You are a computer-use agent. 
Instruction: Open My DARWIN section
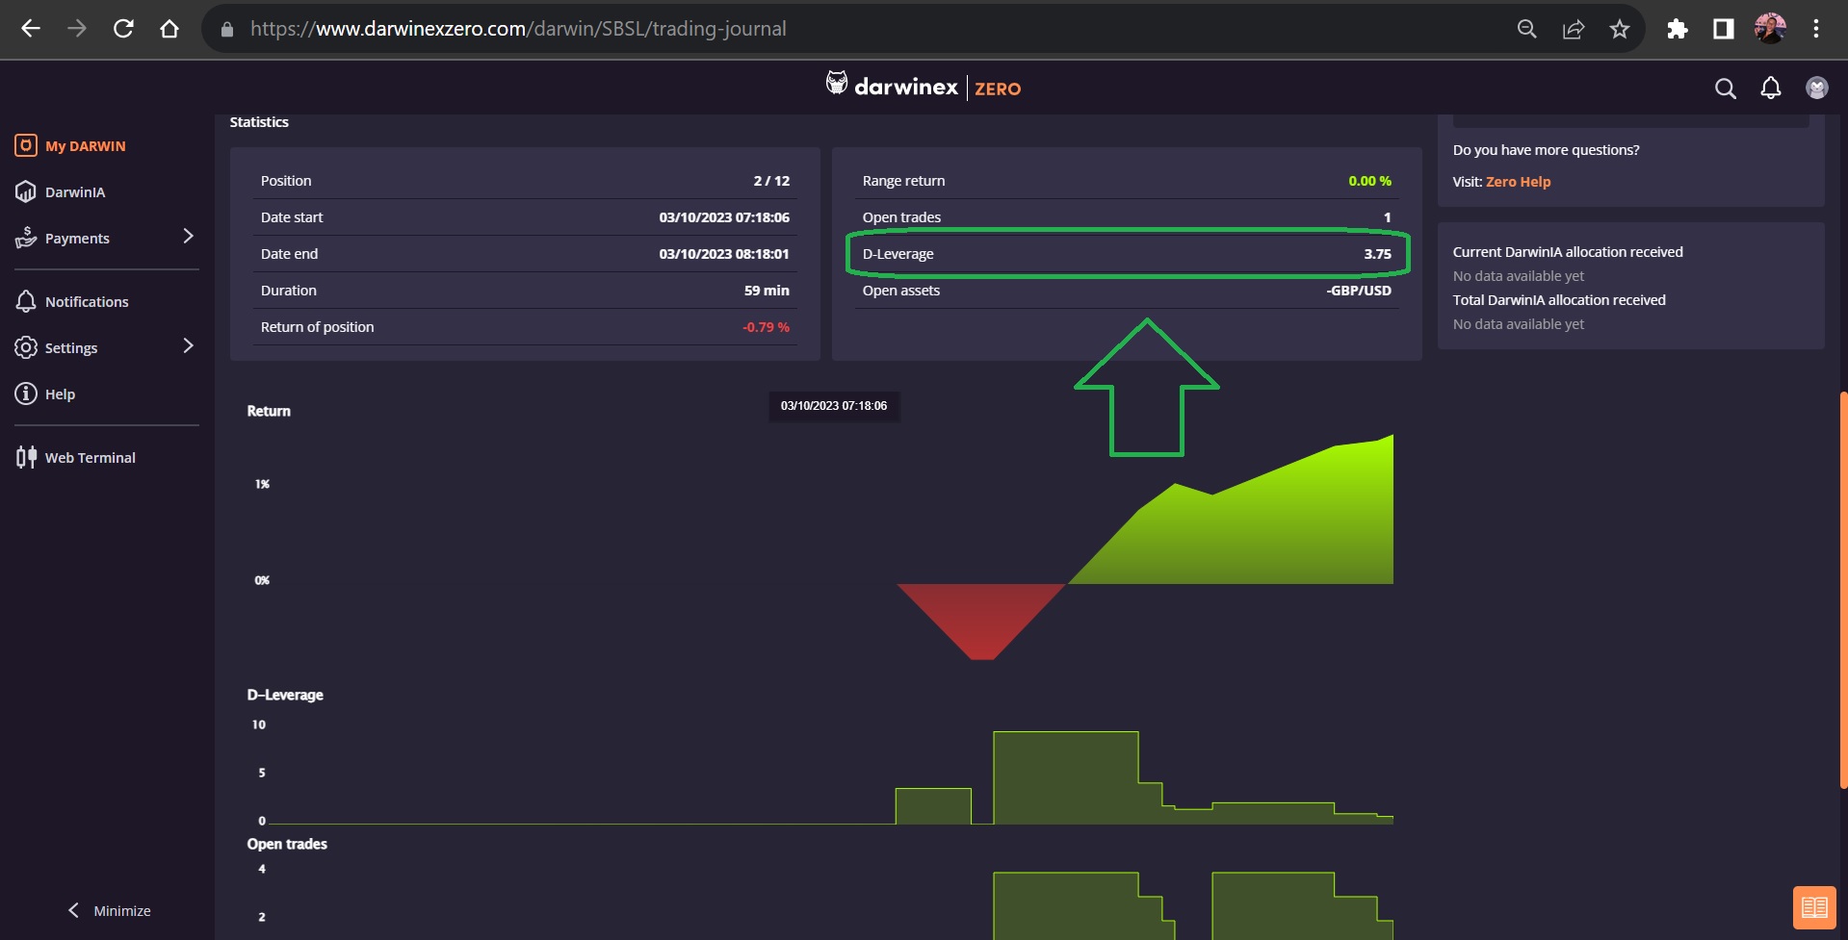(85, 146)
